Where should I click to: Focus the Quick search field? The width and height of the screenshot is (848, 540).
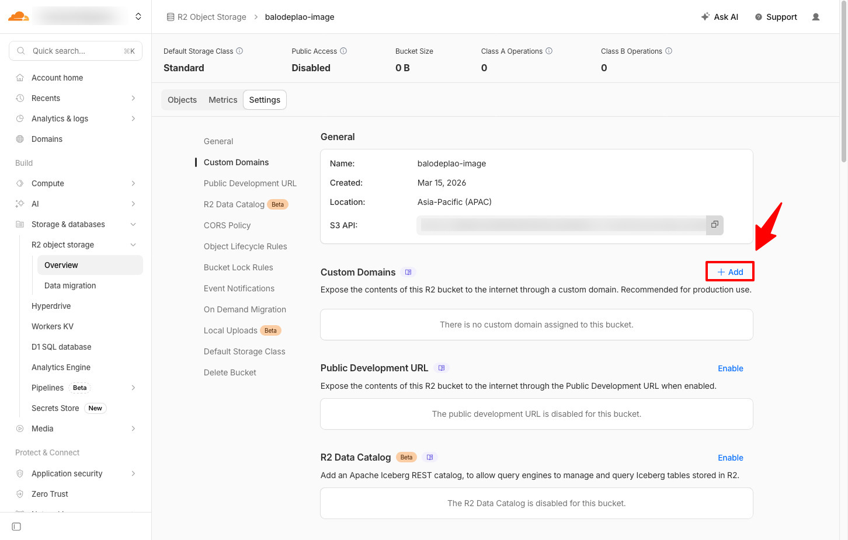coord(75,51)
